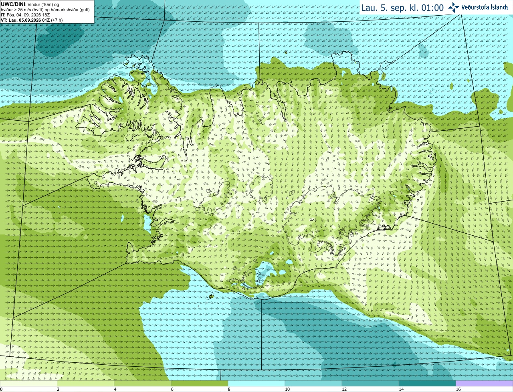
Task: Click the Lau. 5. sep. kl. 01:00 timestamp
Action: [x=402, y=8]
